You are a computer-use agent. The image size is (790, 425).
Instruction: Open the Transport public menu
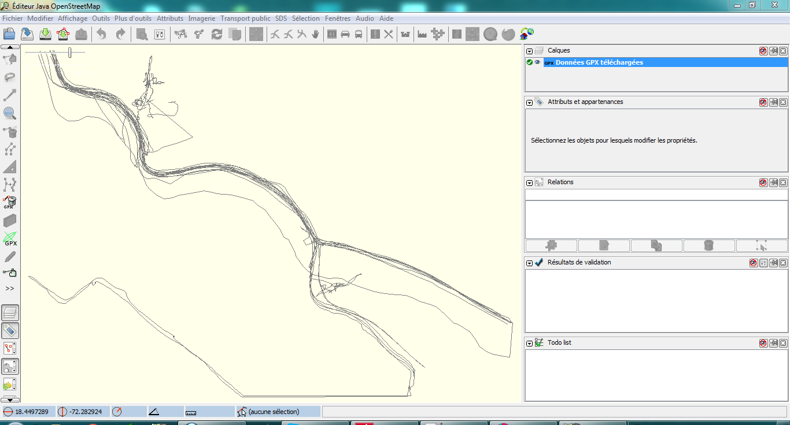click(x=245, y=18)
